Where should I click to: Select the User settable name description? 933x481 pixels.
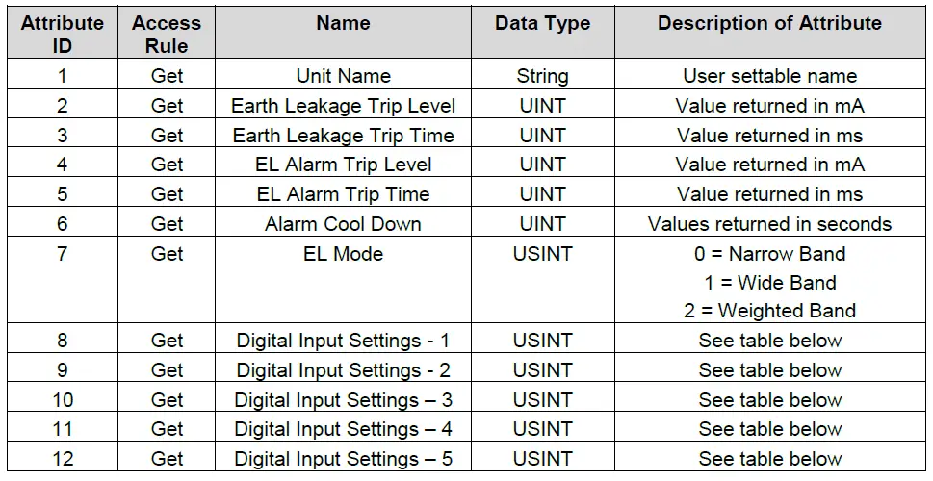[x=769, y=75]
